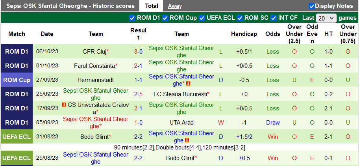359x166 pixels.
Task: Click red card icon next to CS Universitatea Craiova
Action: coord(64,105)
